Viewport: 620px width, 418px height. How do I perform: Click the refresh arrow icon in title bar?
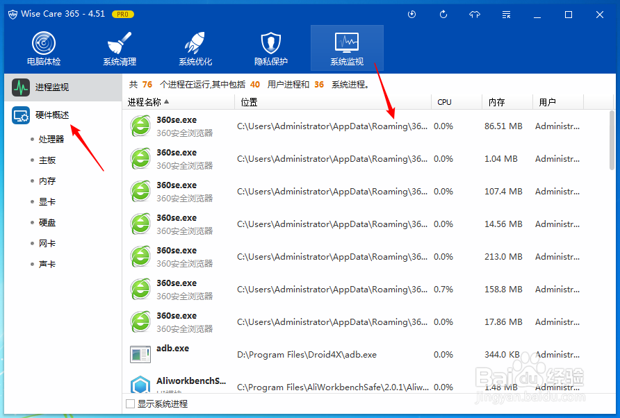[x=443, y=15]
